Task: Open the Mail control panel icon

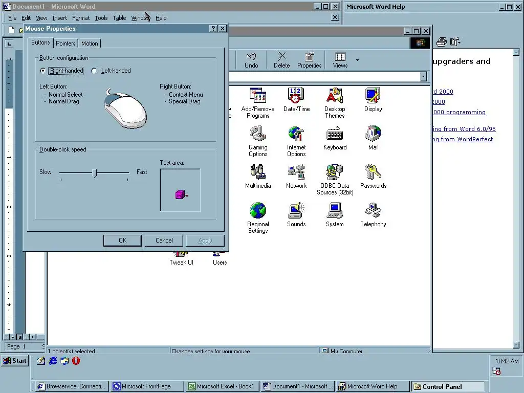Action: pyautogui.click(x=373, y=138)
